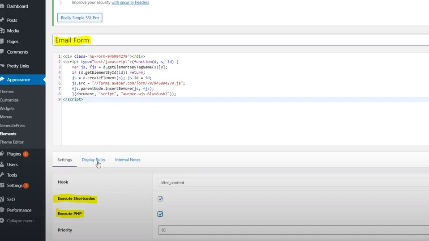The image size is (429, 241).
Task: Open the Widgets submenu item
Action: click(x=7, y=109)
